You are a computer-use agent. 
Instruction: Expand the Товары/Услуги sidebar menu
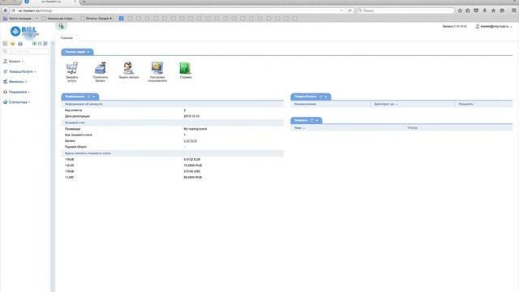pyautogui.click(x=19, y=71)
